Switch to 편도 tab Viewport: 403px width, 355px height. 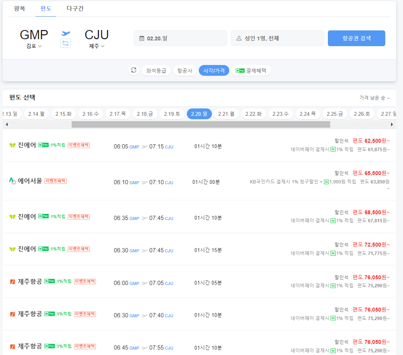46,8
